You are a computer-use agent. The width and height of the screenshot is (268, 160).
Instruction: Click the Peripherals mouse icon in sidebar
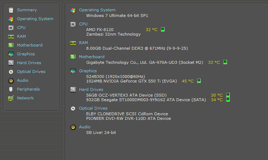(11, 90)
